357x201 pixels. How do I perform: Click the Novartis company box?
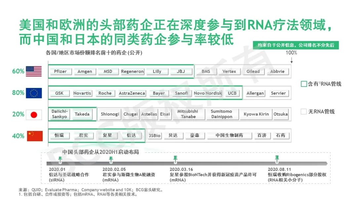click(82, 93)
